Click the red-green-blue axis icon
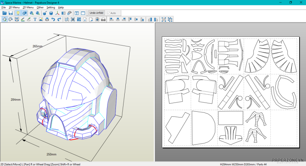 57,13
